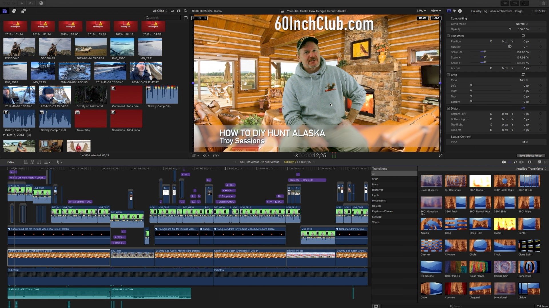
Task: Select the Cross Dissolve transition thumbnail
Action: click(x=431, y=181)
